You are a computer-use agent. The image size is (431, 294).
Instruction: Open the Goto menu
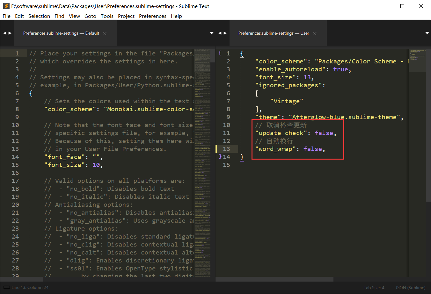90,16
